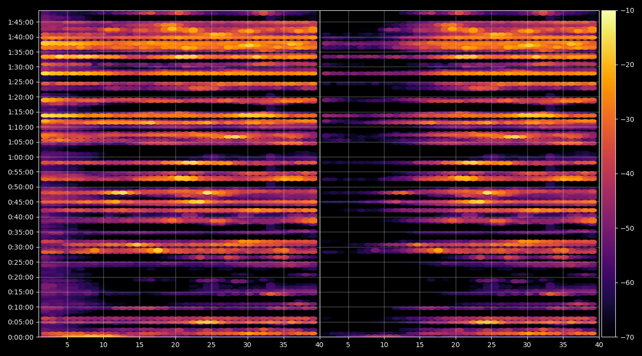This screenshot has width=642, height=356.
Task: Select x-axis label 25 under the left heatmap
Action: tap(211, 345)
